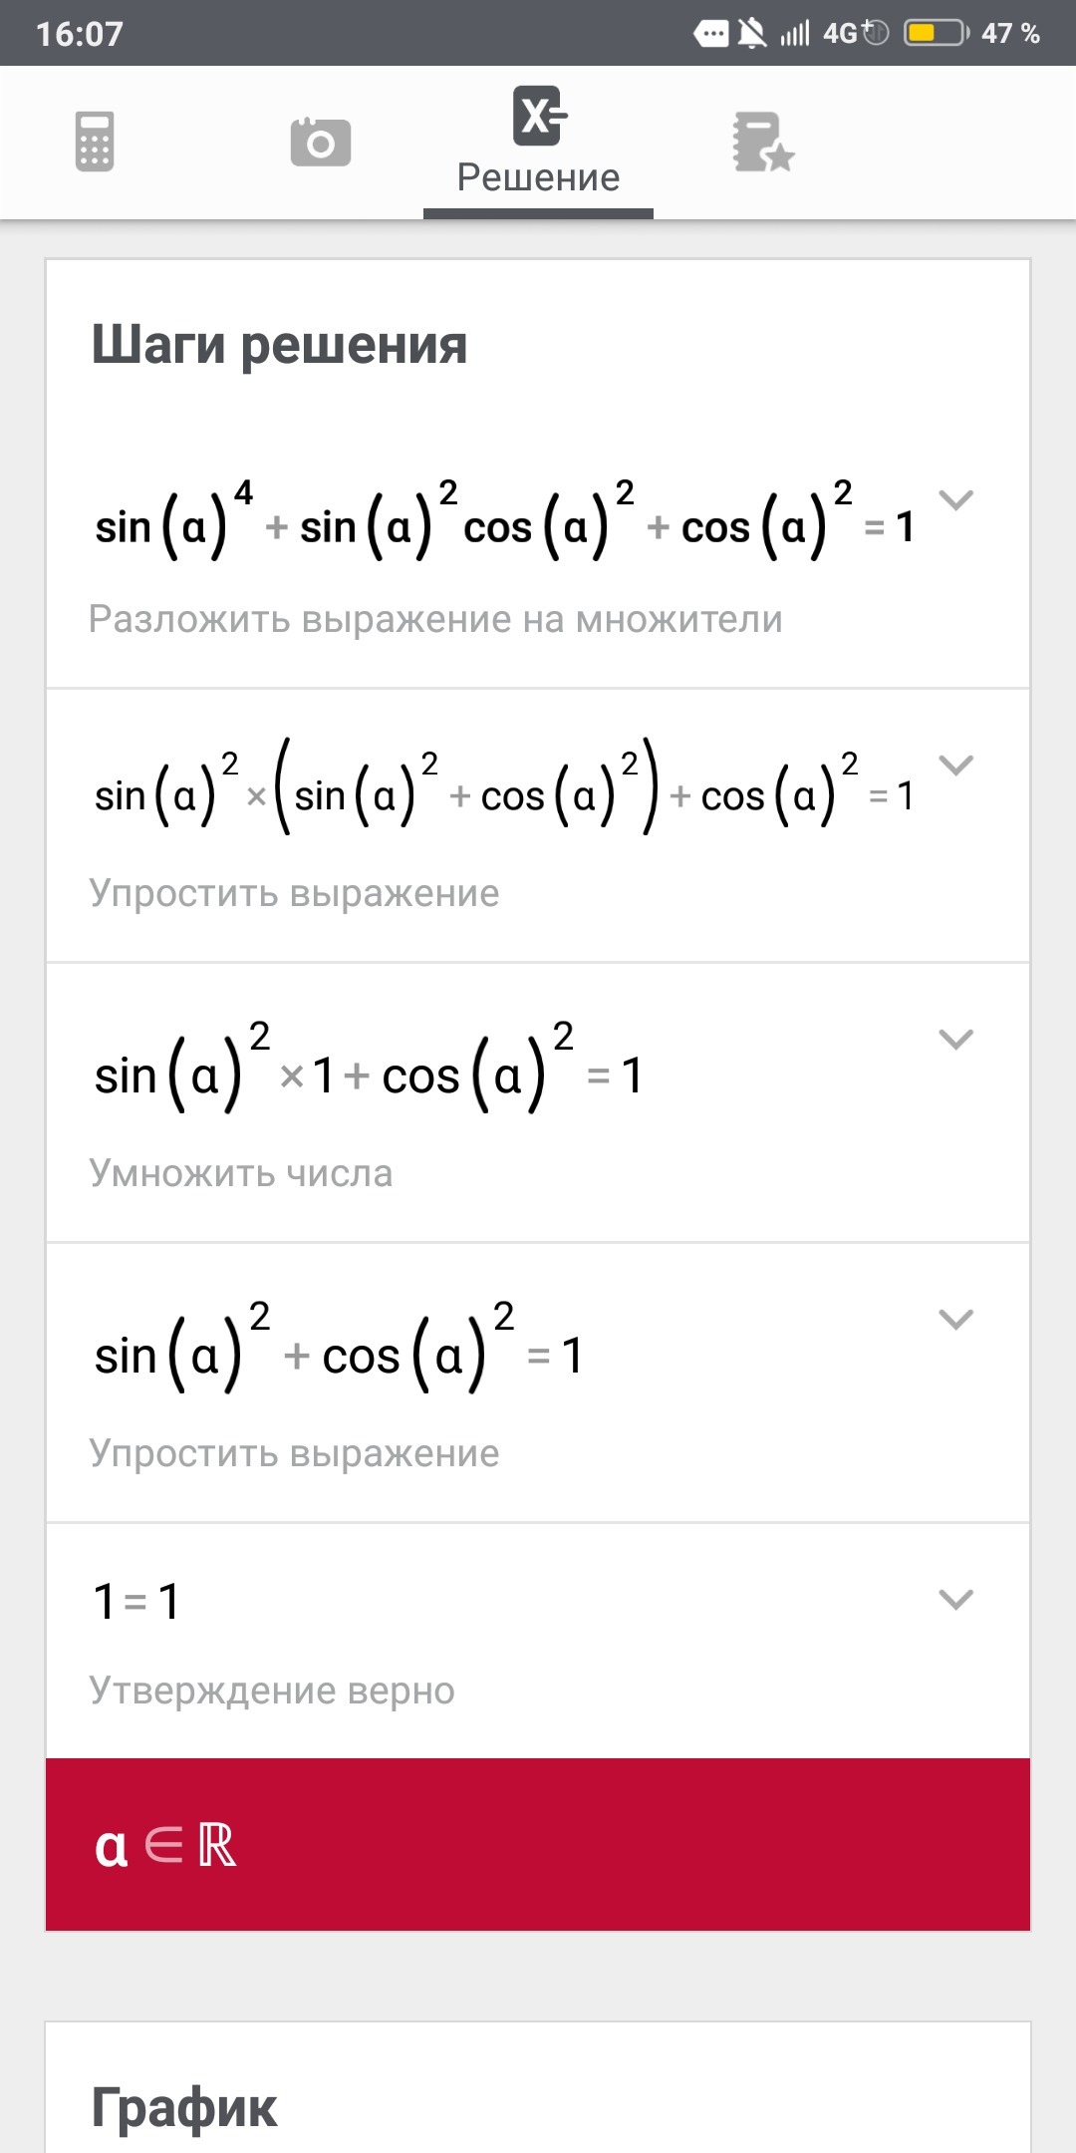The height and width of the screenshot is (2153, 1076).
Task: Tap the red result banner a ∈ ℝ
Action: pos(538,1845)
